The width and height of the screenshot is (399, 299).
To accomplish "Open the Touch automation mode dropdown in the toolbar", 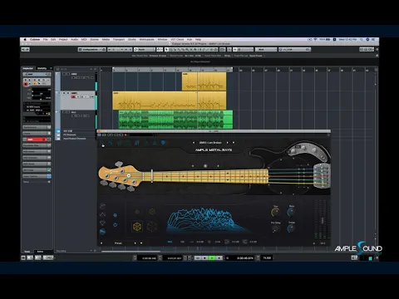I will (145, 50).
